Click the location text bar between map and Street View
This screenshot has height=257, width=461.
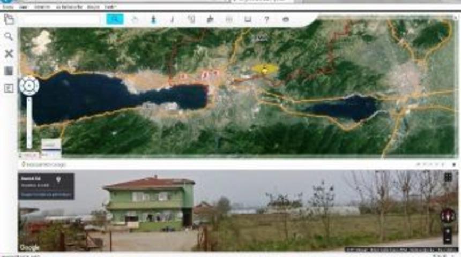point(44,164)
